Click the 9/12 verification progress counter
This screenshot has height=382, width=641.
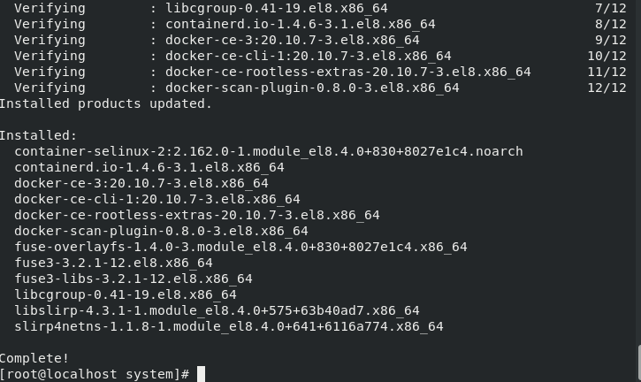point(611,40)
